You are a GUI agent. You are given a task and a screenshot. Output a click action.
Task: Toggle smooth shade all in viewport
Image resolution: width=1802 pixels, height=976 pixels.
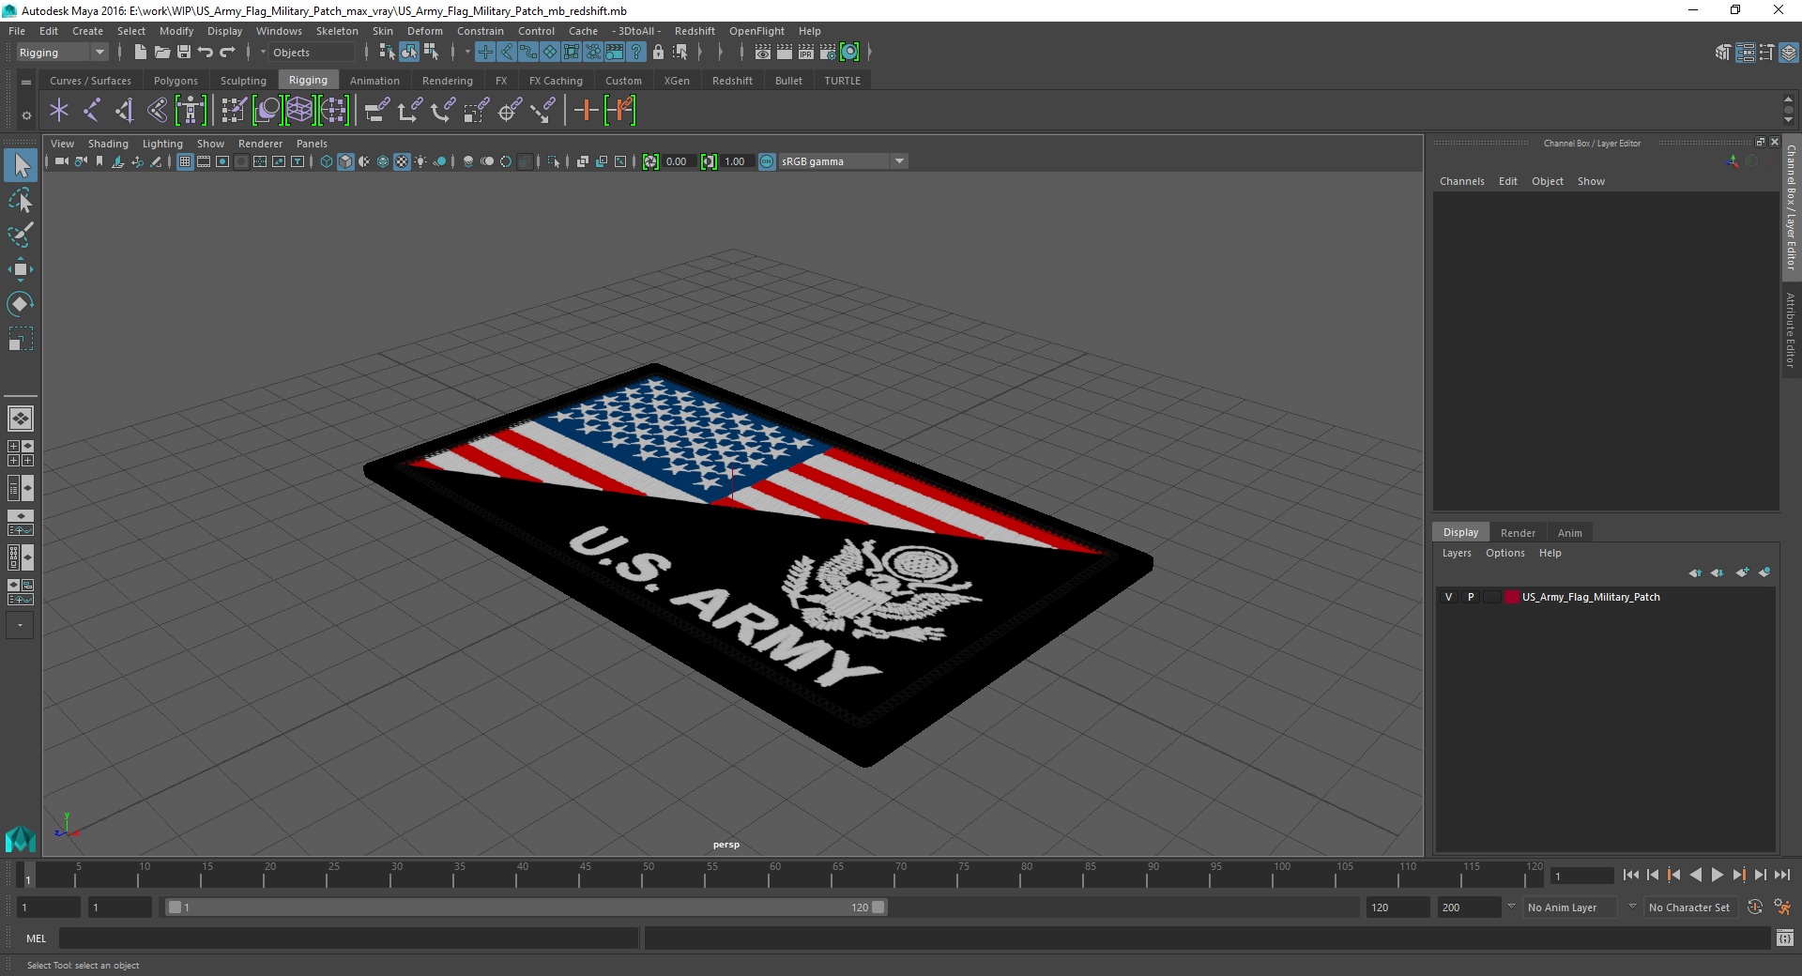(x=345, y=161)
